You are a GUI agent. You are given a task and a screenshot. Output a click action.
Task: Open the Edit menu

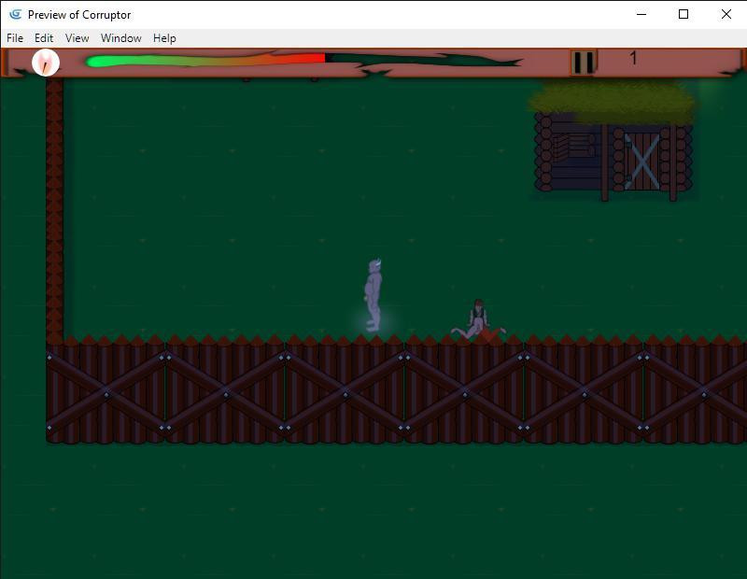44,38
